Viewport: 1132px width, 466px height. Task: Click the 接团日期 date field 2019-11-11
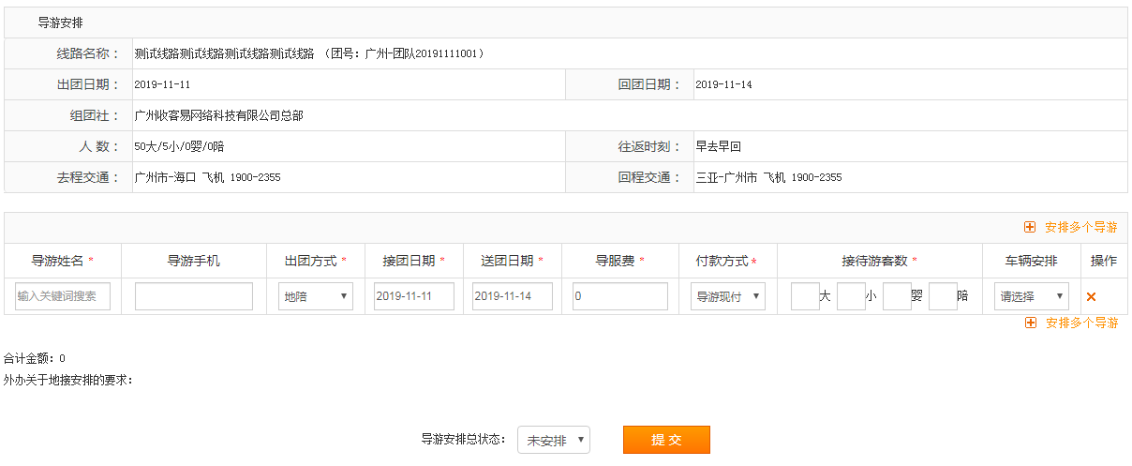pos(413,297)
